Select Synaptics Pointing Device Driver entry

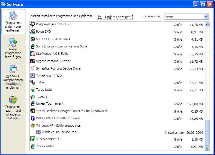coord(59,68)
